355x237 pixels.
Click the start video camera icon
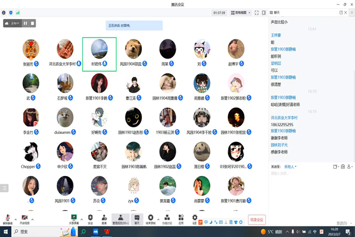pos(24,217)
